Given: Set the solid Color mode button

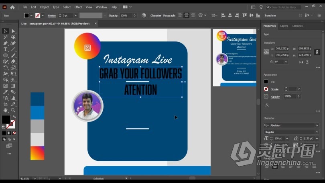Looking at the screenshot, I should 4,133.
